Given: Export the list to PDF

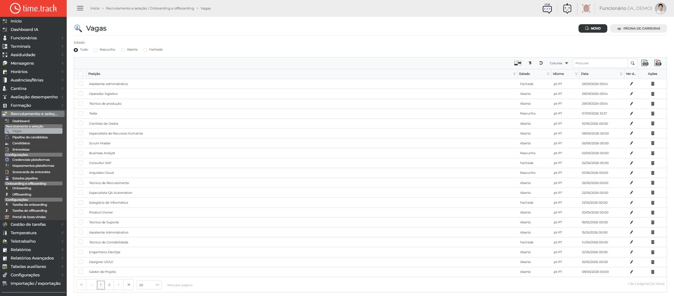Looking at the screenshot, I should click(658, 63).
